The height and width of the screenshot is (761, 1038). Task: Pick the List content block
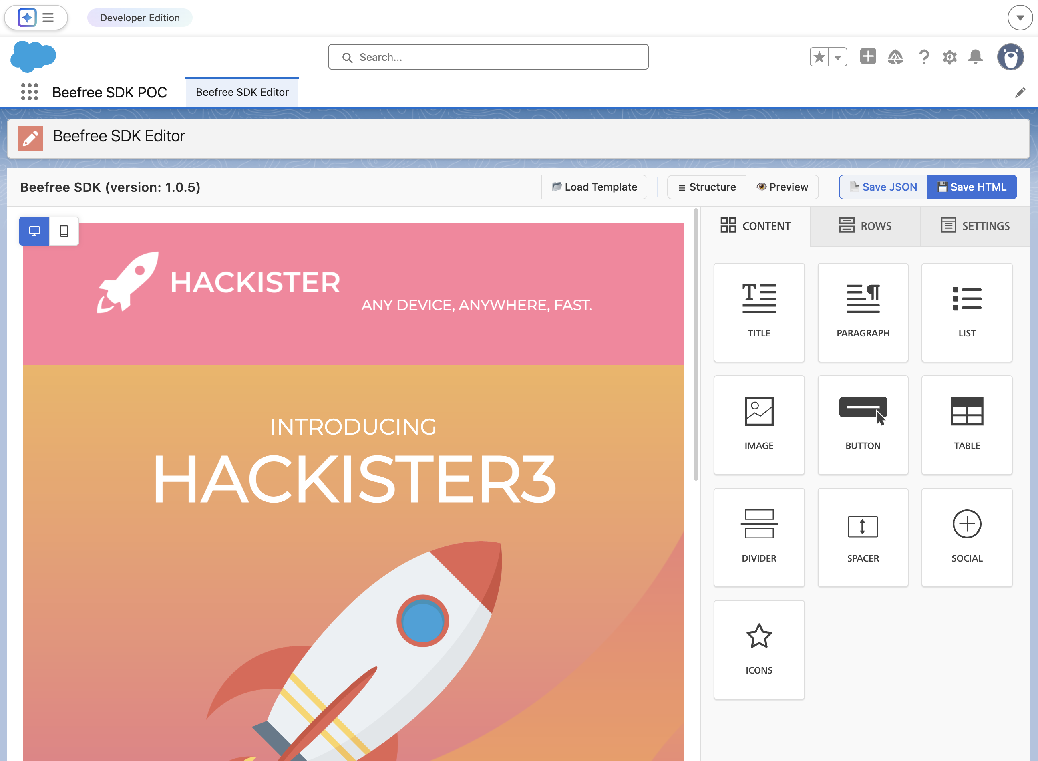pos(967,312)
